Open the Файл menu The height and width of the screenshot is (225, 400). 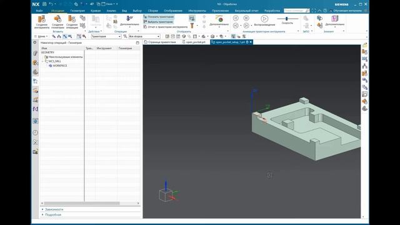(39, 11)
